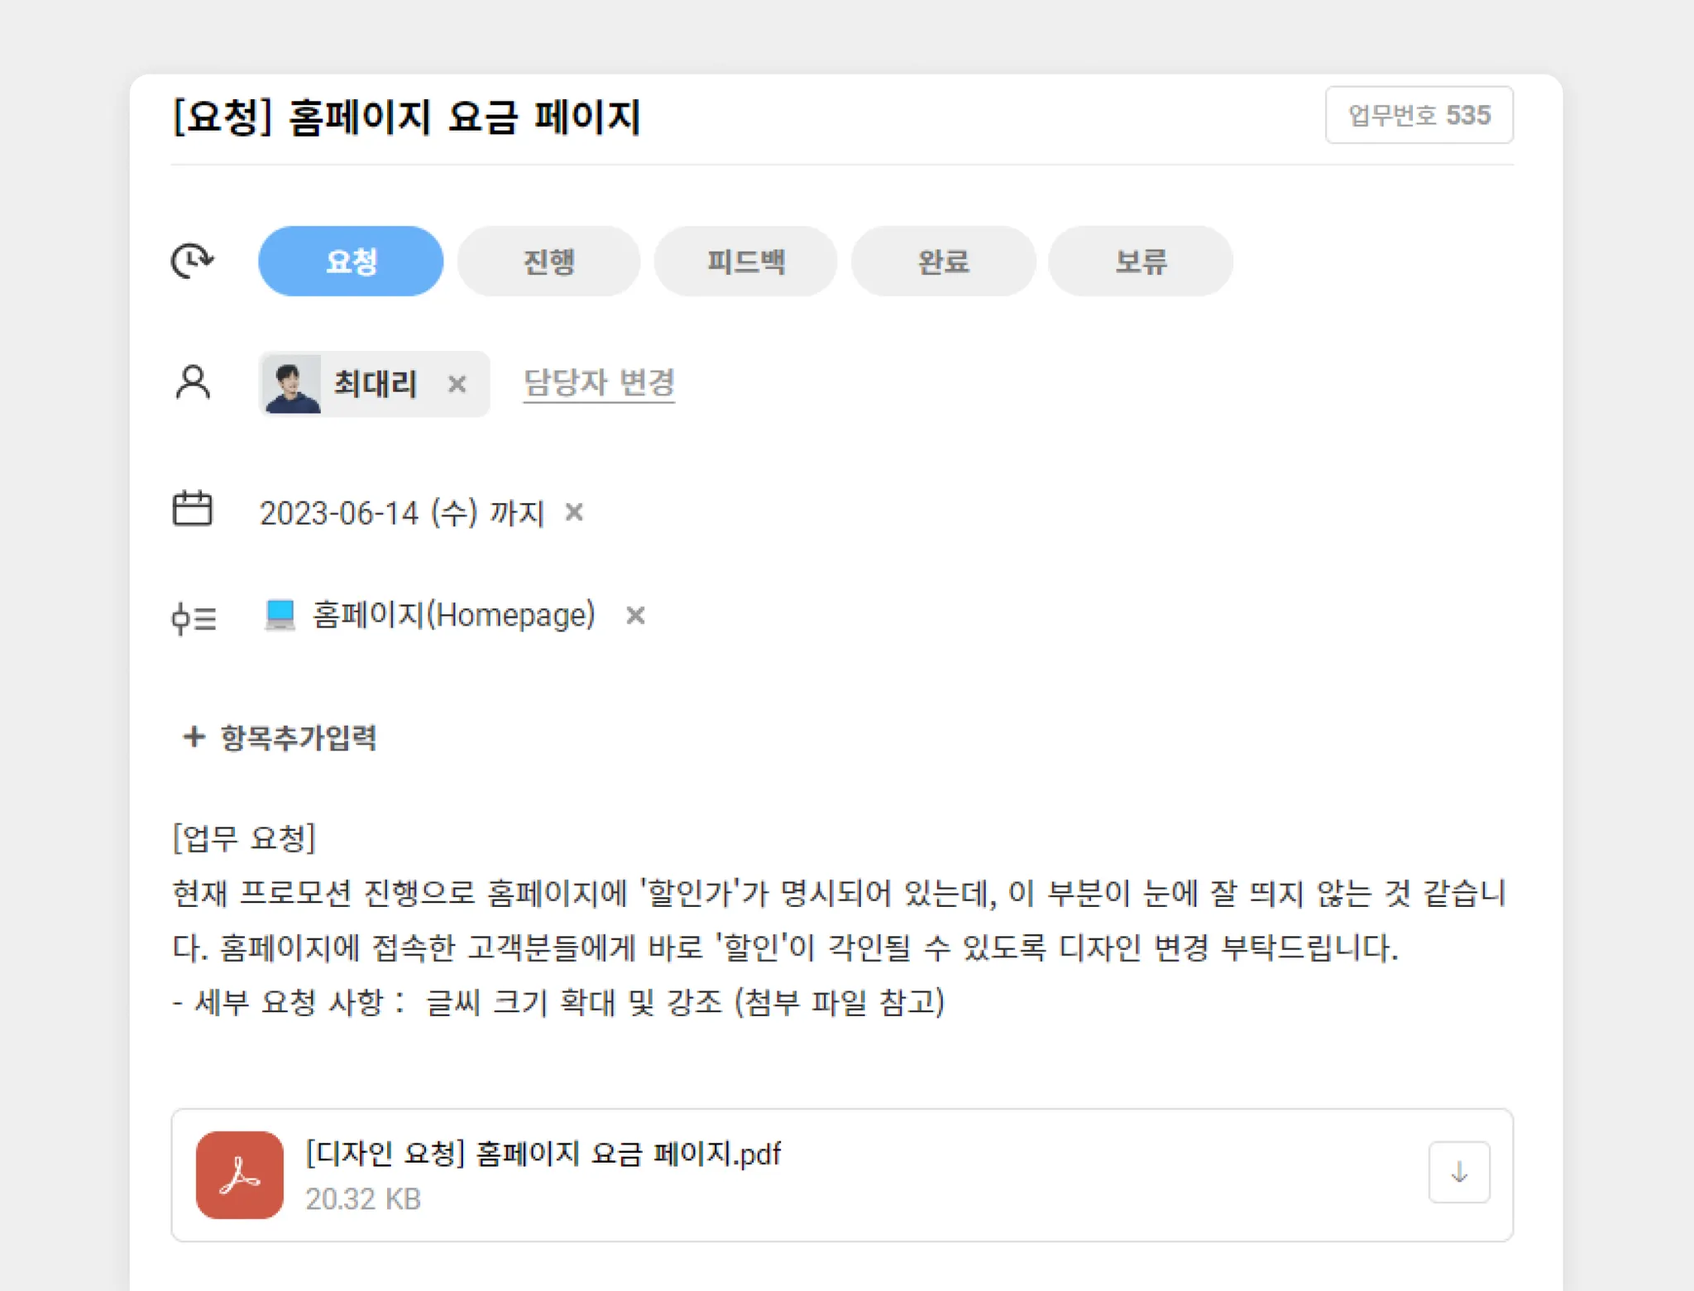Screen dimensions: 1694x1291
Task: Click the 업무번호 535 badge
Action: coord(1419,115)
